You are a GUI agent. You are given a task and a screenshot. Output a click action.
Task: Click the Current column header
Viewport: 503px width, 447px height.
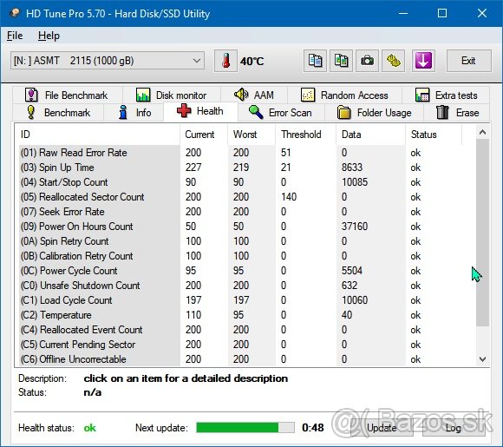(204, 135)
